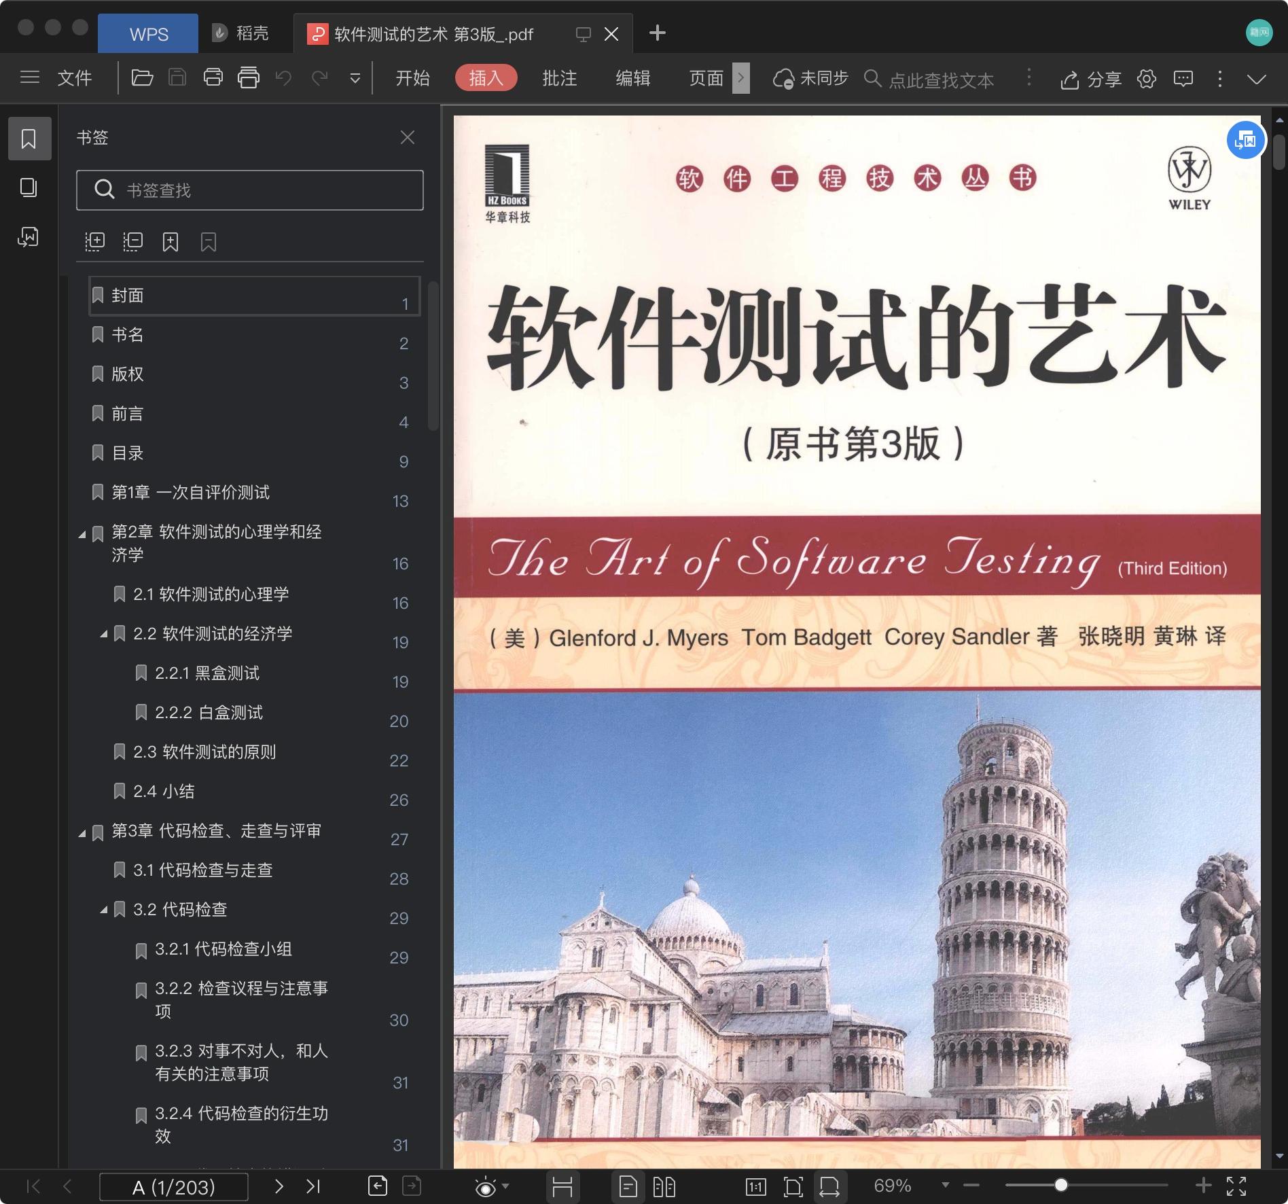The image size is (1288, 1204).
Task: Show the page thumbnails sidebar icon
Action: point(29,188)
